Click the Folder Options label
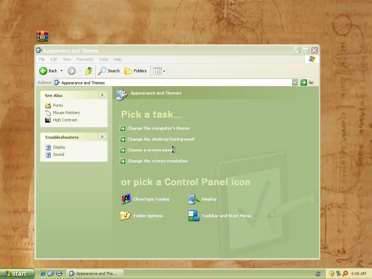This screenshot has width=372, height=279. click(148, 216)
